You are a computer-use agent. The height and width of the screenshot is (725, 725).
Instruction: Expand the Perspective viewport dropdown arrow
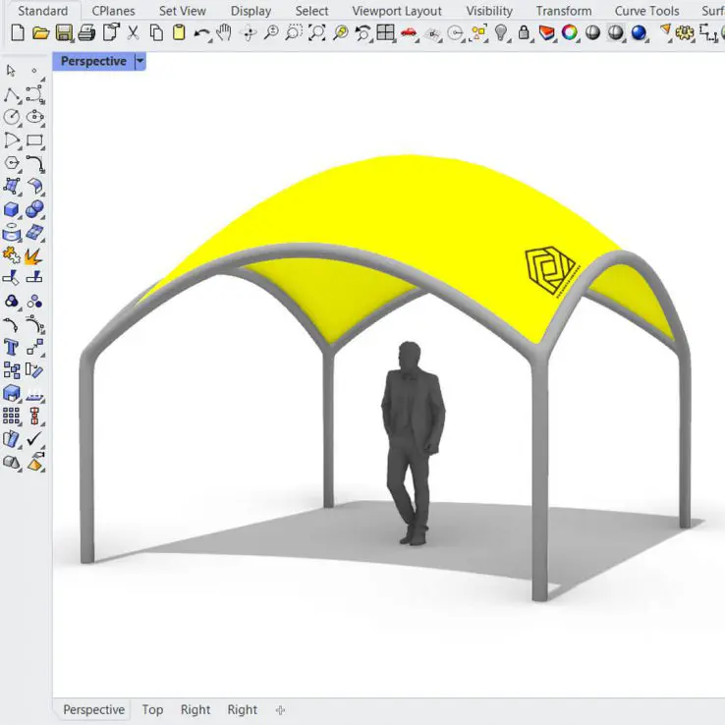pos(140,61)
